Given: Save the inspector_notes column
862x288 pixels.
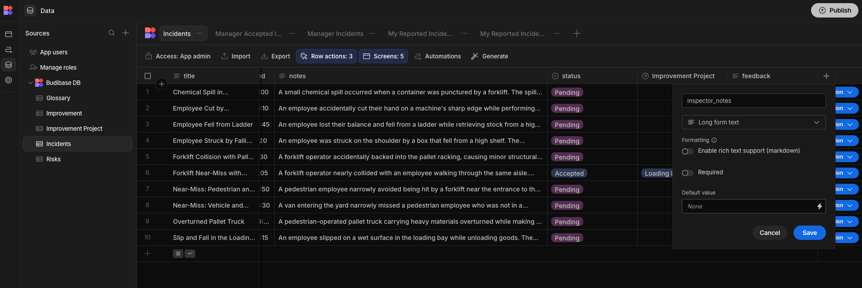Looking at the screenshot, I should coord(809,233).
